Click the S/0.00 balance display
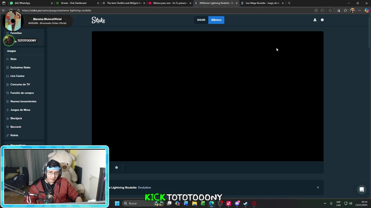The width and height of the screenshot is (371, 208). coord(201,20)
